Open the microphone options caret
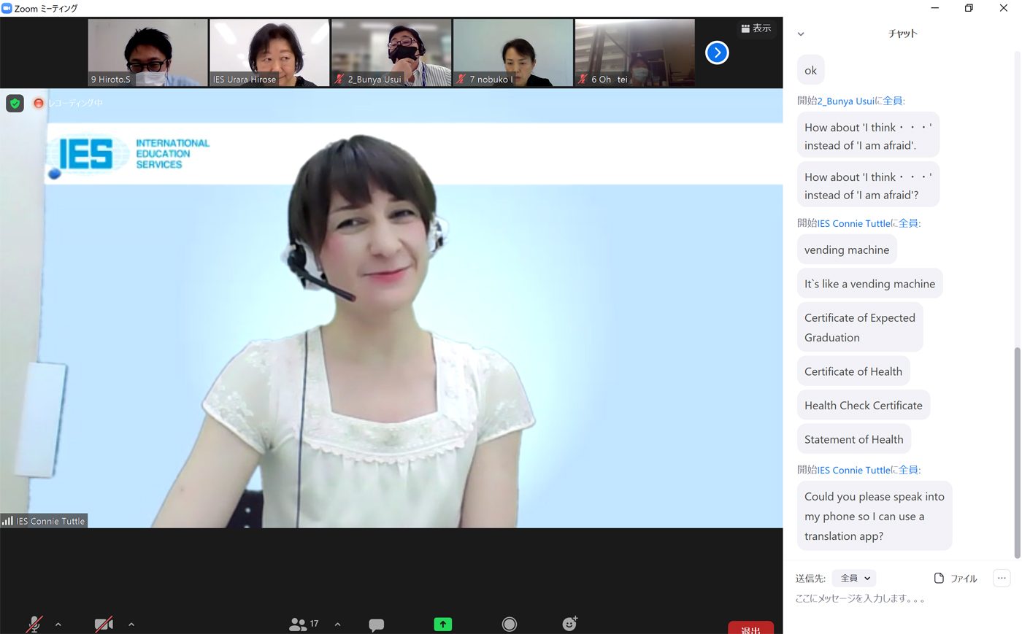Image resolution: width=1022 pixels, height=634 pixels. [58, 625]
